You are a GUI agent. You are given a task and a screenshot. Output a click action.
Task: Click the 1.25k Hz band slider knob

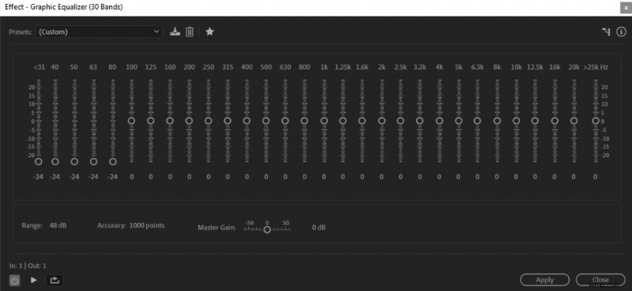tap(343, 120)
